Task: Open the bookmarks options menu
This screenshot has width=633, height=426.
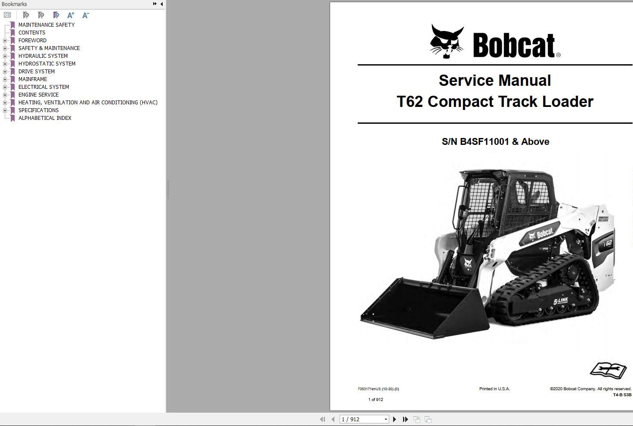Action: [x=7, y=14]
